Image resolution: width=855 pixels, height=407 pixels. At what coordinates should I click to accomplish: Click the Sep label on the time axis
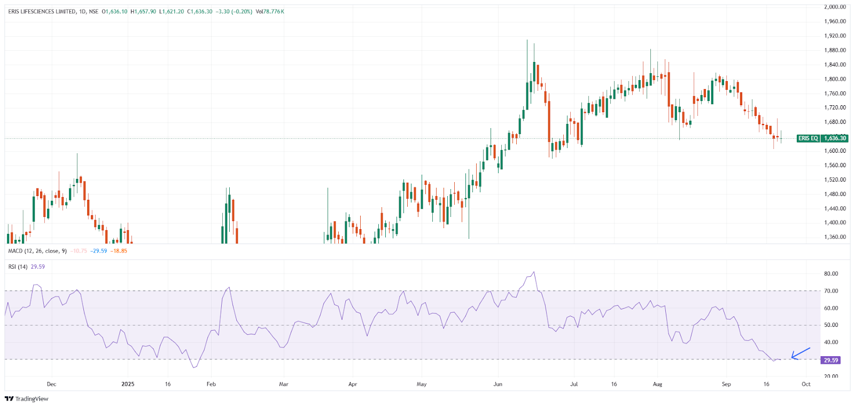[726, 384]
